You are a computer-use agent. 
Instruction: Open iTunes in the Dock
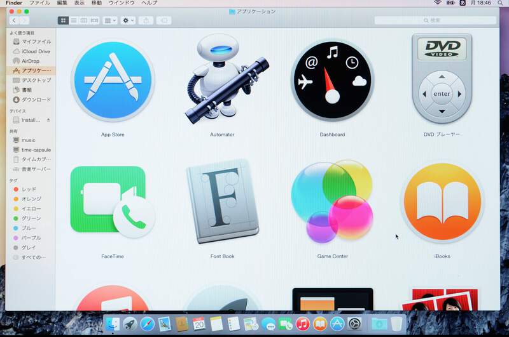[303, 324]
